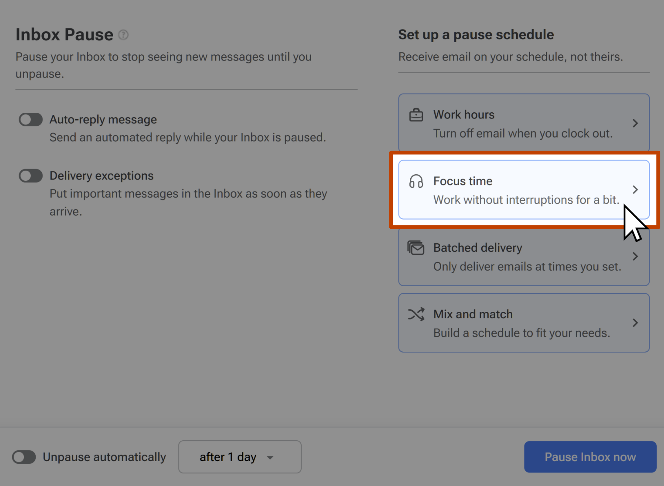The image size is (664, 486).
Task: Choose the Batched delivery title text
Action: pyautogui.click(x=478, y=248)
